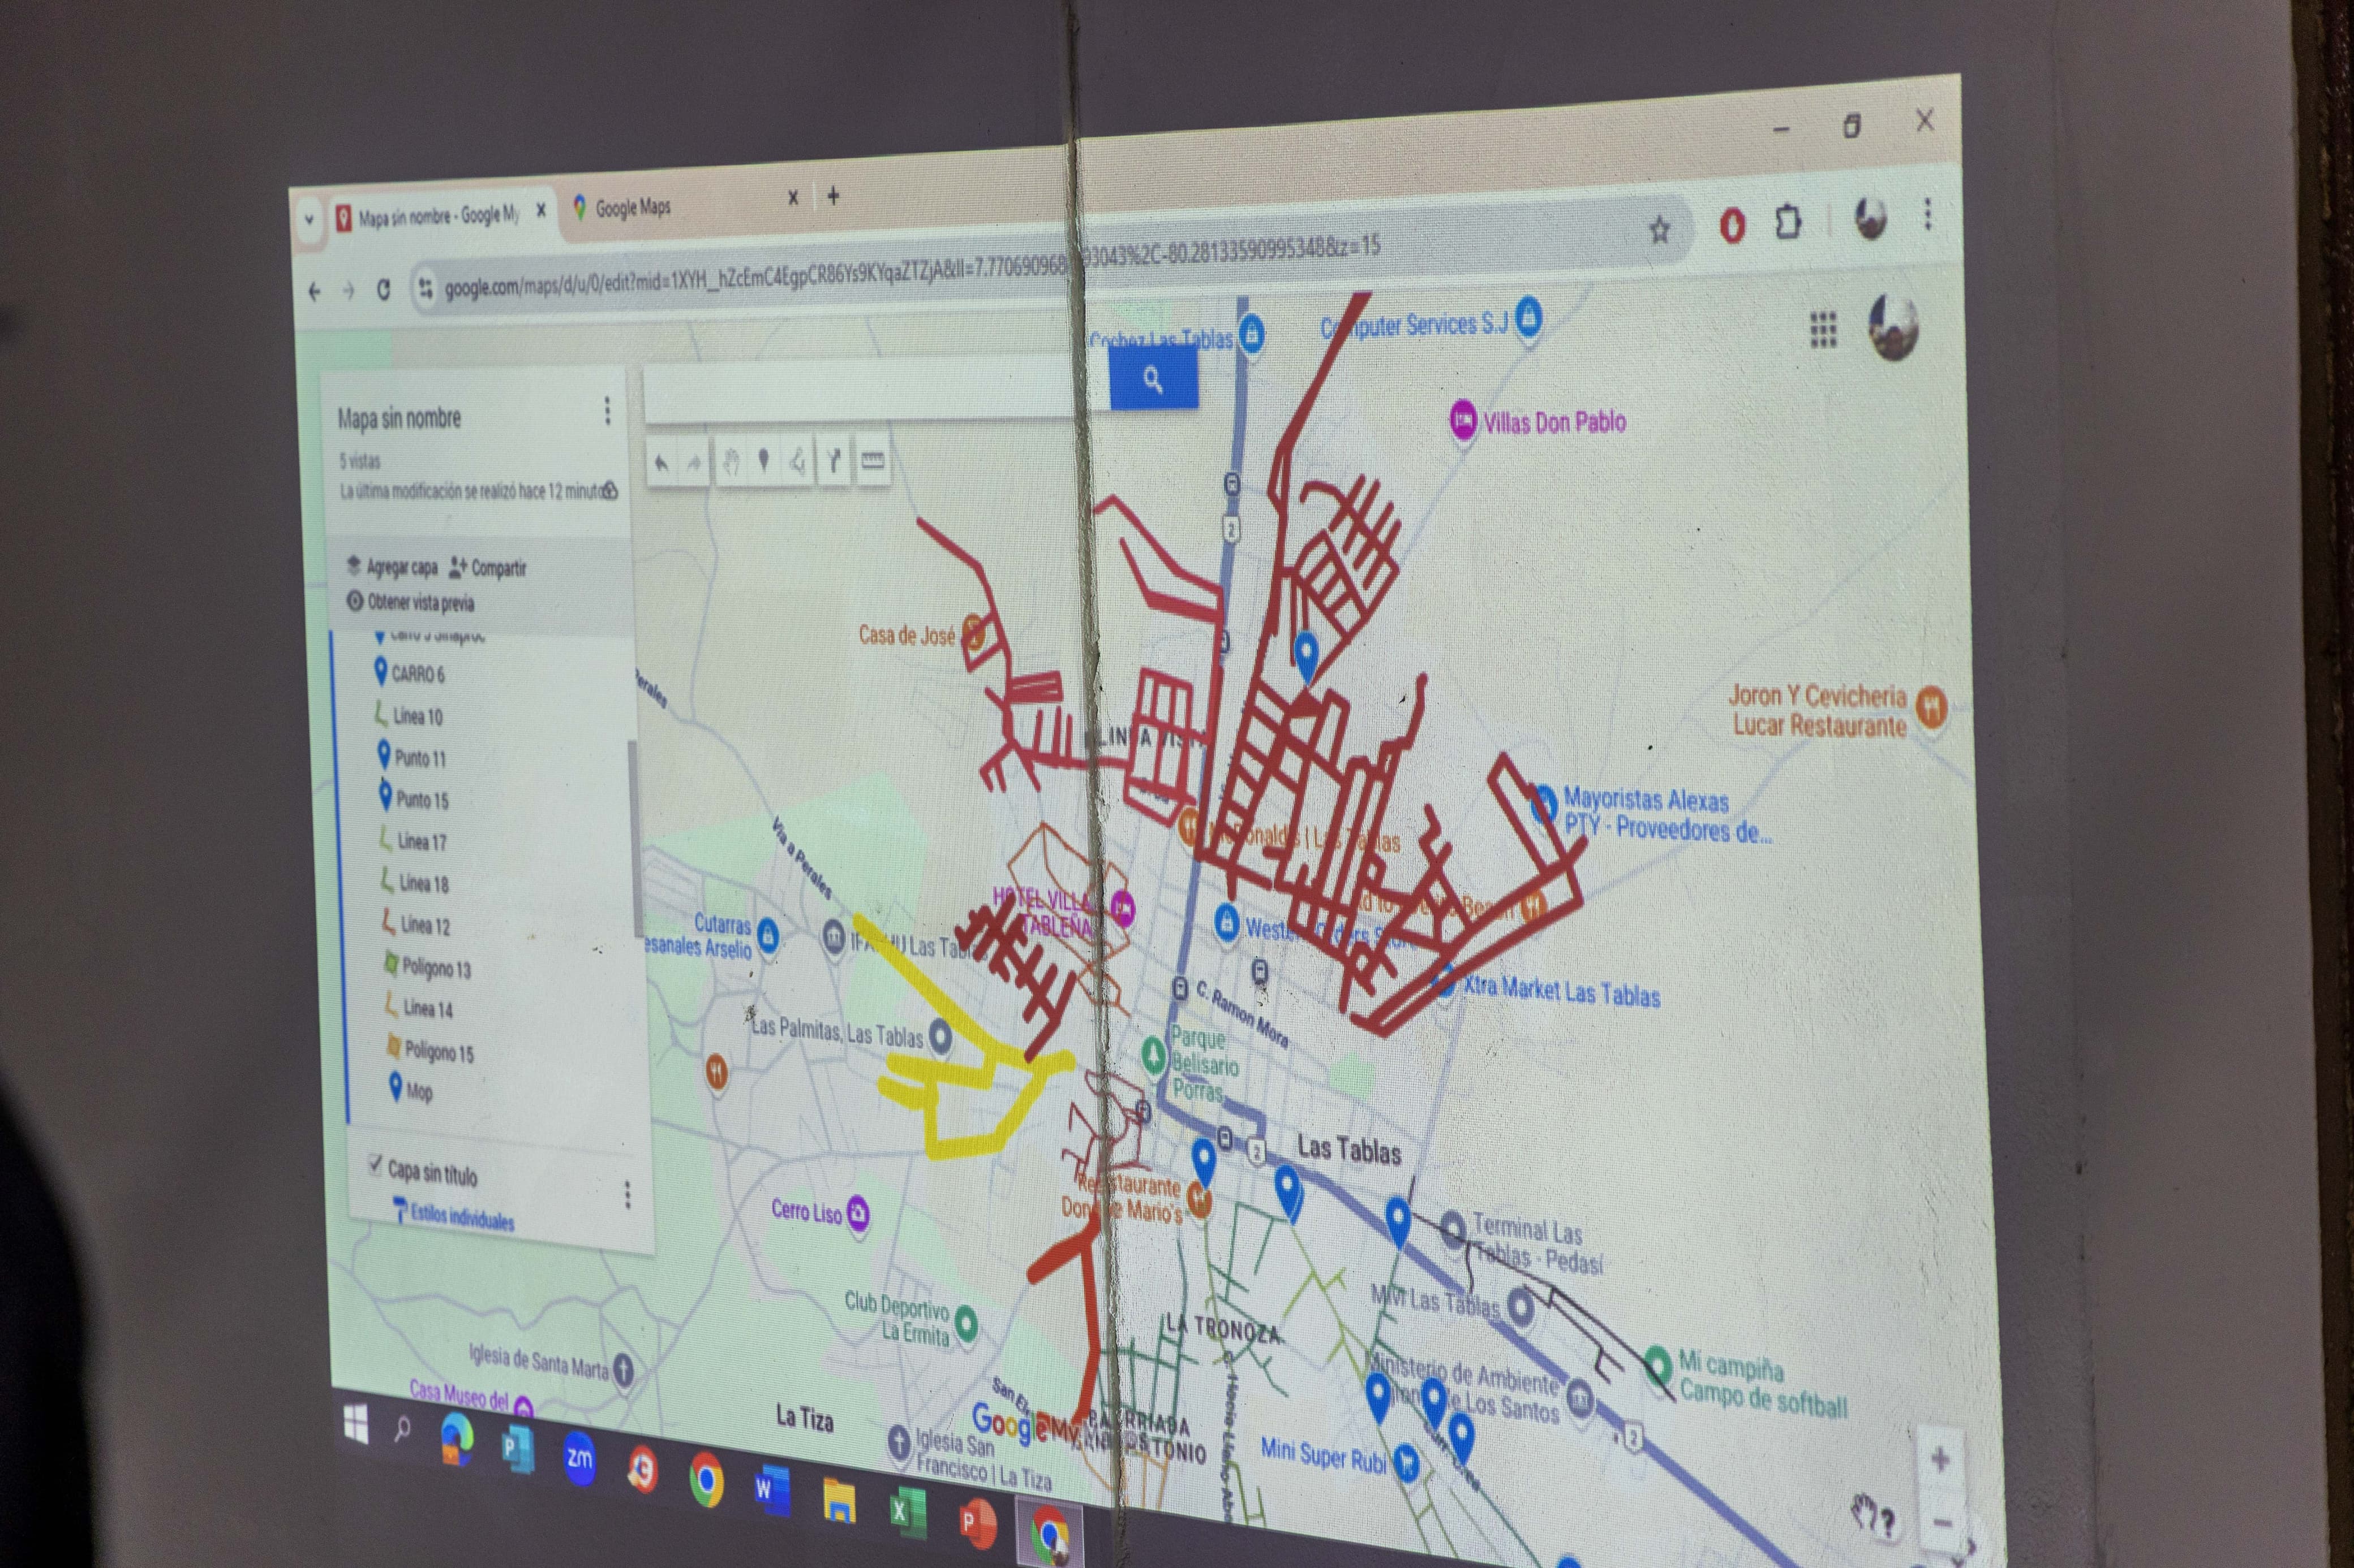Screen dimensions: 2354x1568
Task: Select the Punto 11 item
Action: pyautogui.click(x=411, y=757)
